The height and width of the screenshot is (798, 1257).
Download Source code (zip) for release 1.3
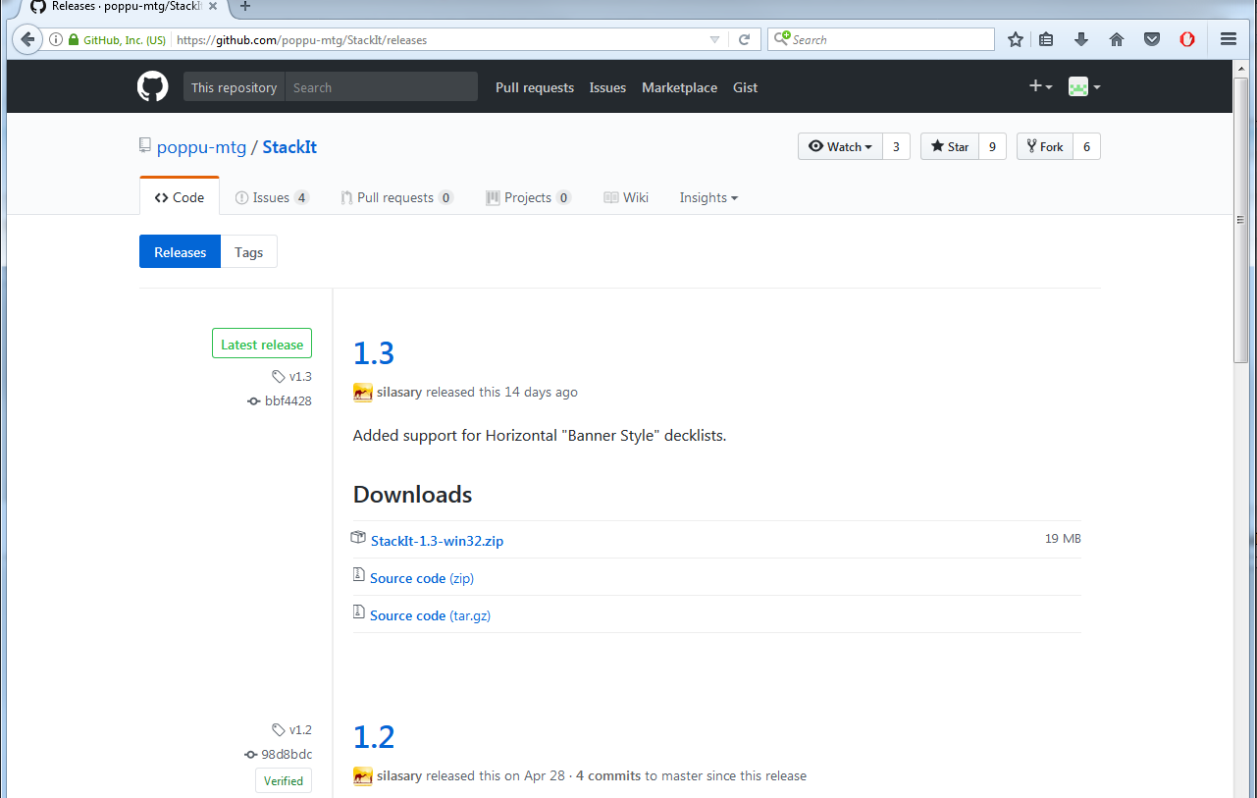pos(421,577)
